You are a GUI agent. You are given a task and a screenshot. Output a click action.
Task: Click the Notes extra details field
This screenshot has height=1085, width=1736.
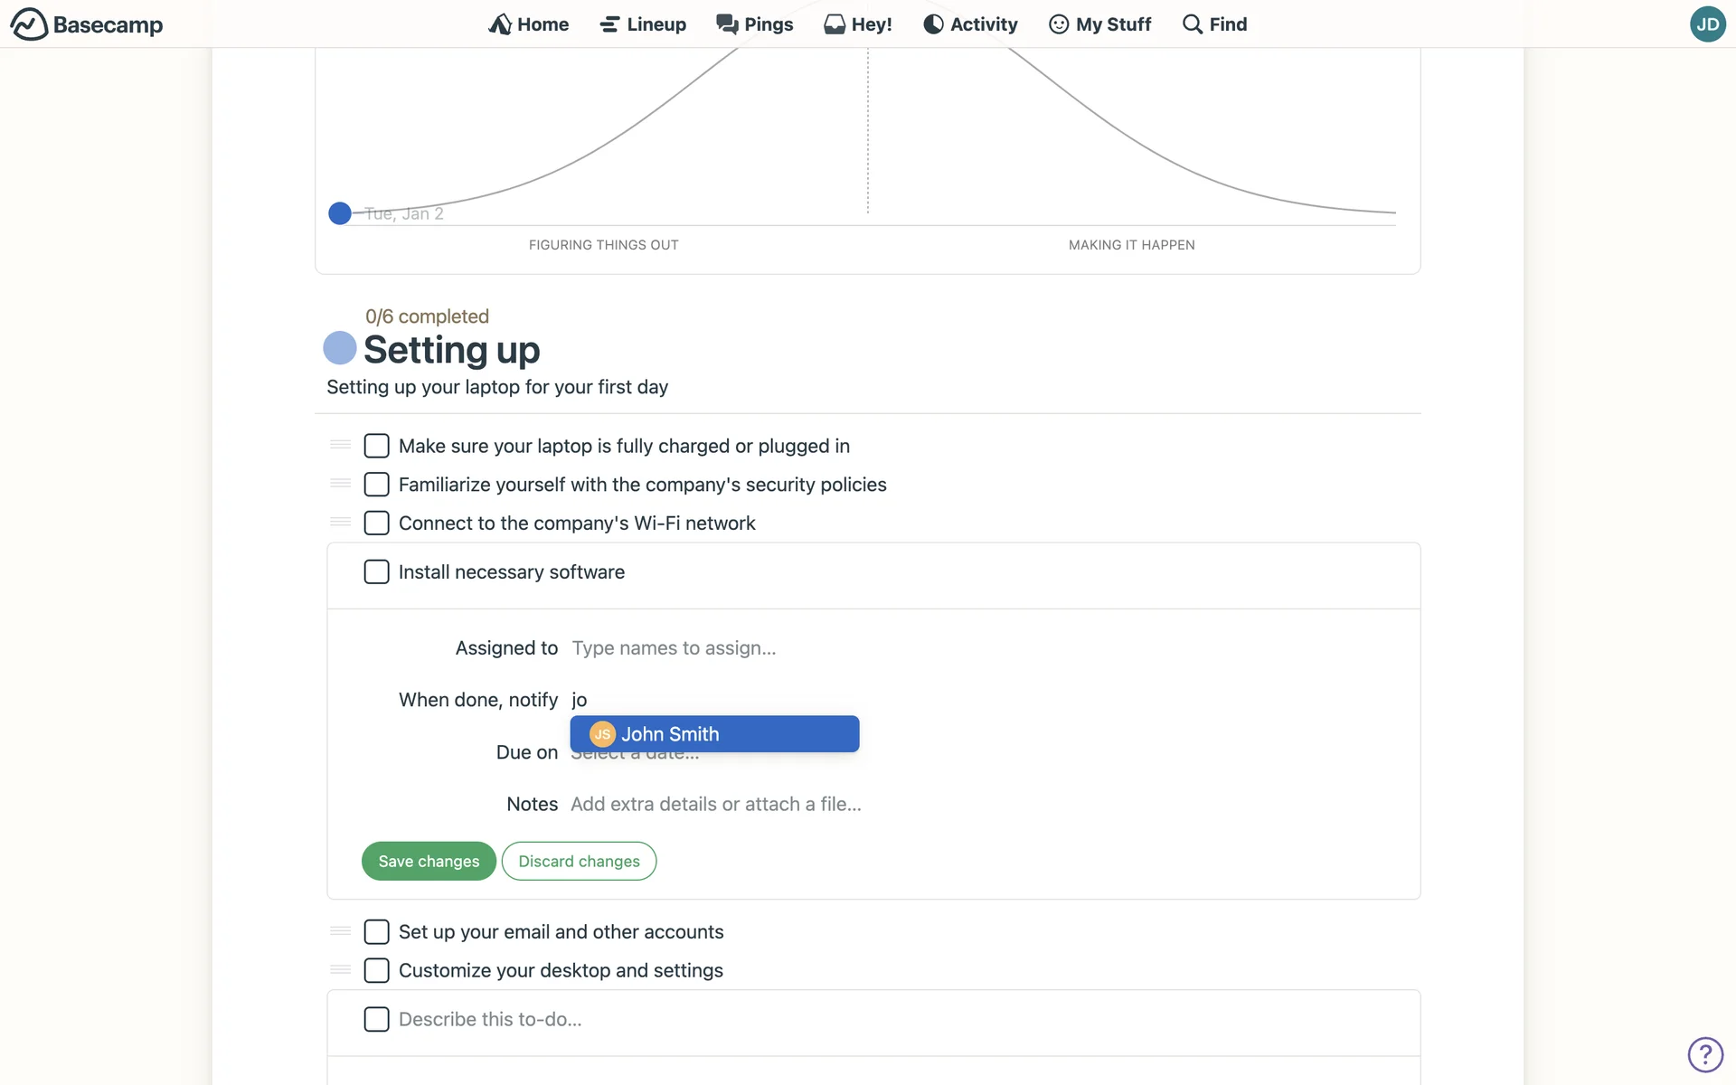[715, 804]
